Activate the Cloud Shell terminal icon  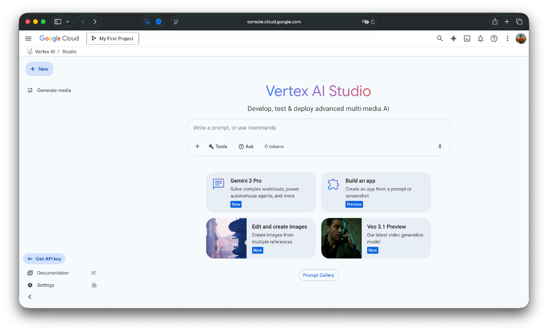467,38
